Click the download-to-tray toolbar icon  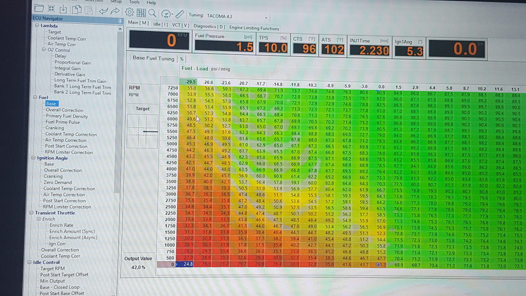[x=63, y=9]
